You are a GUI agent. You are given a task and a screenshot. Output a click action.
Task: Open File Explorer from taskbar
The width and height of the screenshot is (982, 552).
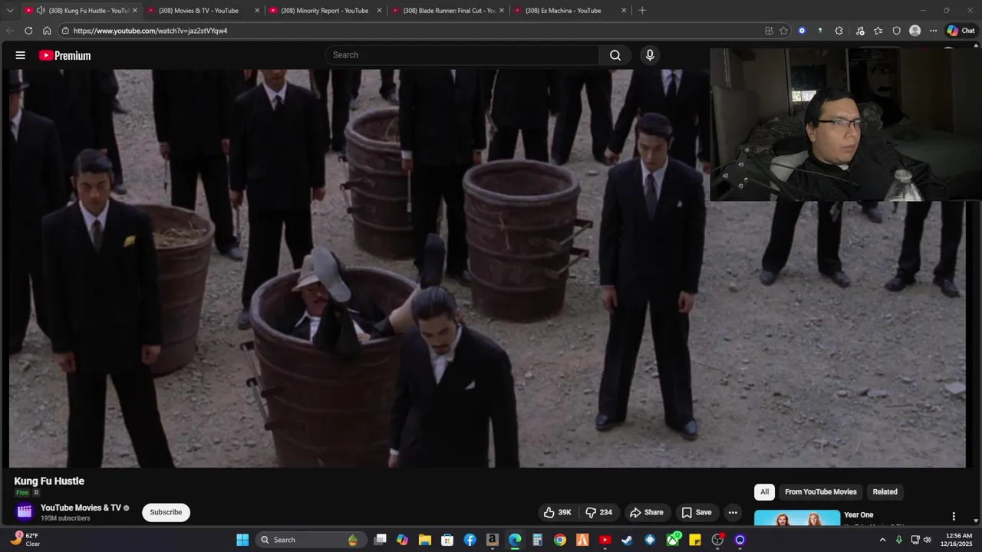(x=425, y=540)
